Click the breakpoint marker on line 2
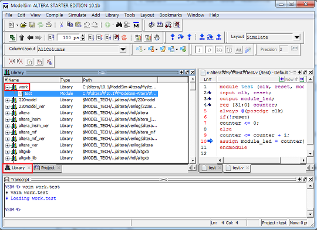 click(209, 92)
